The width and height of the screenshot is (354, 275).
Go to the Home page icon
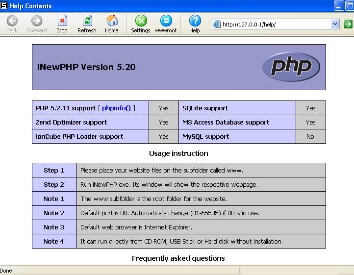[x=112, y=21]
